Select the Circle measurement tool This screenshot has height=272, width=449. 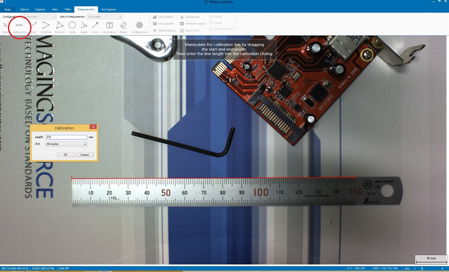click(72, 28)
